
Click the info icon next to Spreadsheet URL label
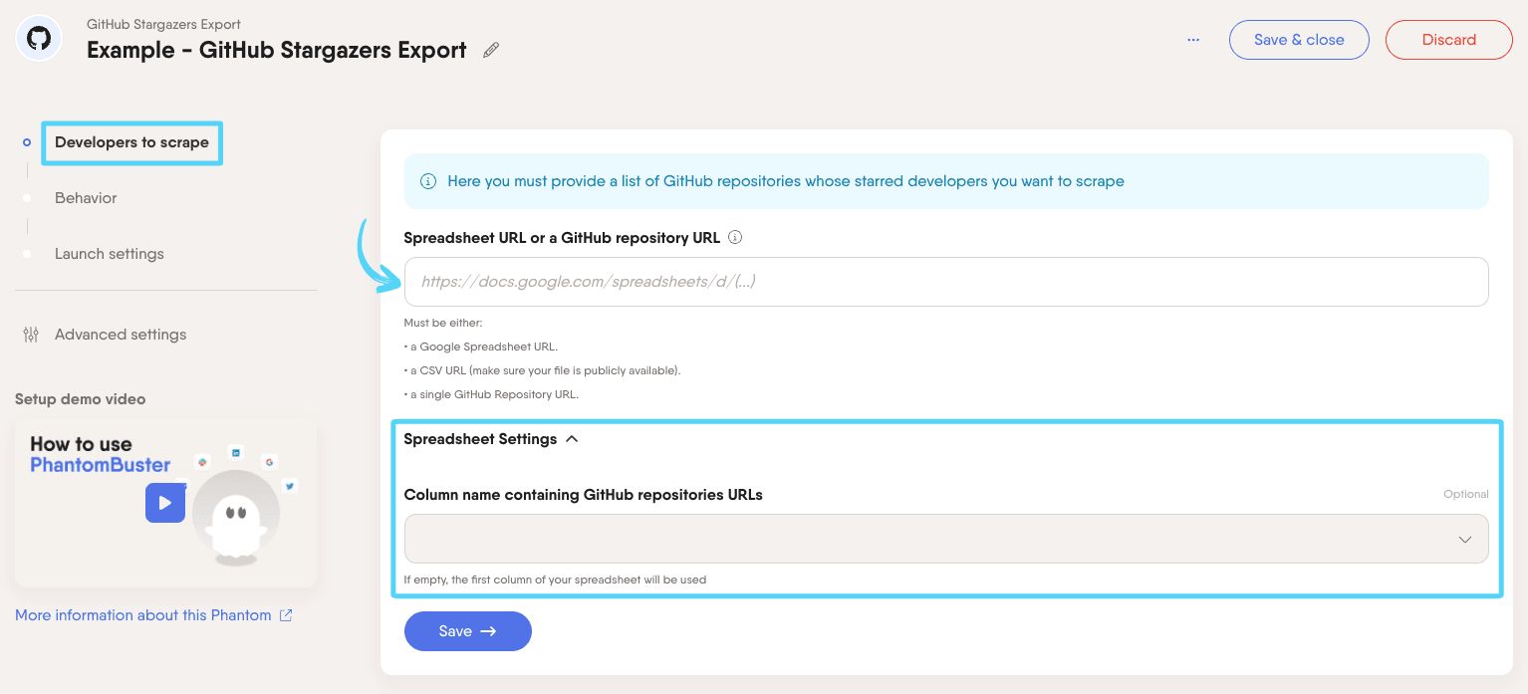pos(735,238)
